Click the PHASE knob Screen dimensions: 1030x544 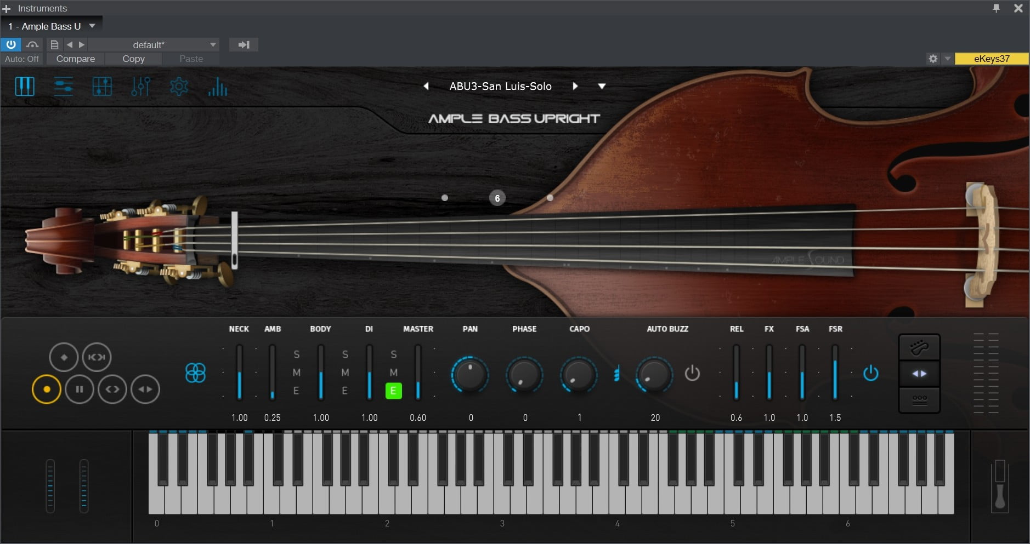524,375
